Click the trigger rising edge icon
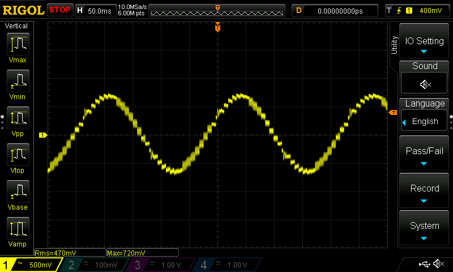Viewport: 453px width, 272px height. coord(399,11)
